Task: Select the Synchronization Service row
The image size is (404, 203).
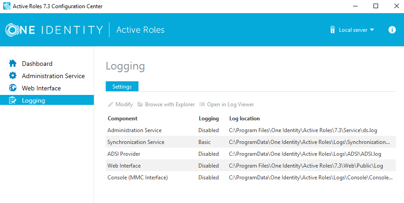Action: point(251,142)
